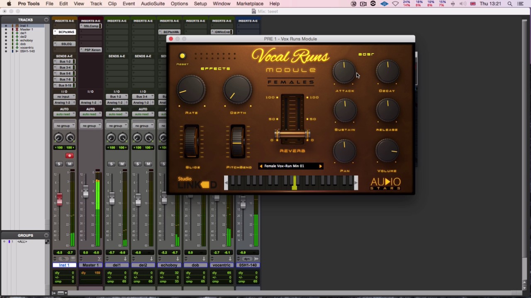Open del1 Bus 1-2 input selector
This screenshot has width=531, height=298.
pyautogui.click(x=116, y=96)
